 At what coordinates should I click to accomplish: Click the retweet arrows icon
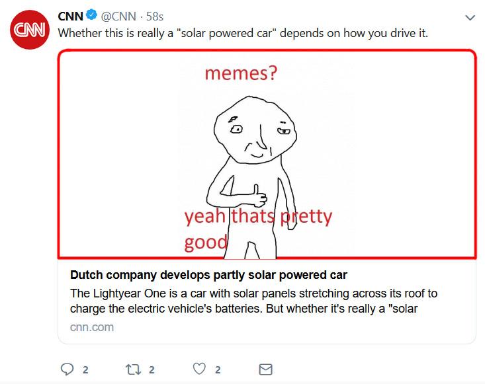[x=132, y=369]
